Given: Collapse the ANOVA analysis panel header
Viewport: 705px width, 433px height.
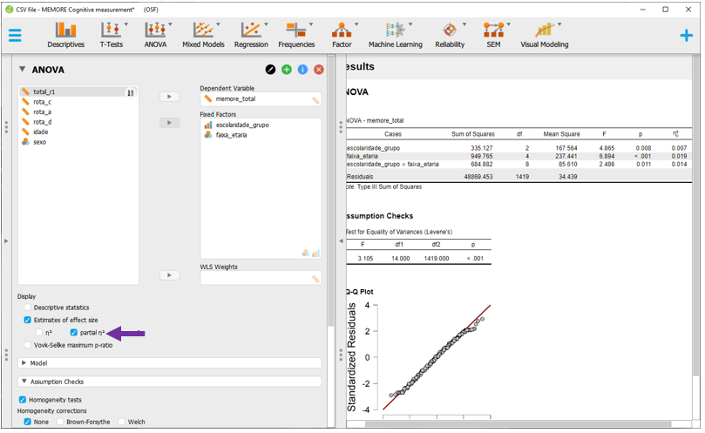Looking at the screenshot, I should point(23,70).
